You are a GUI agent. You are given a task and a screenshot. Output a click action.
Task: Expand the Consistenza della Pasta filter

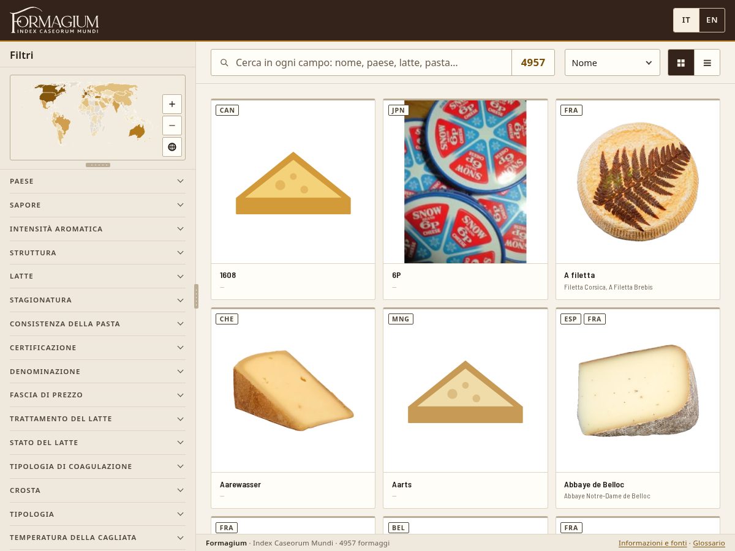[97, 324]
